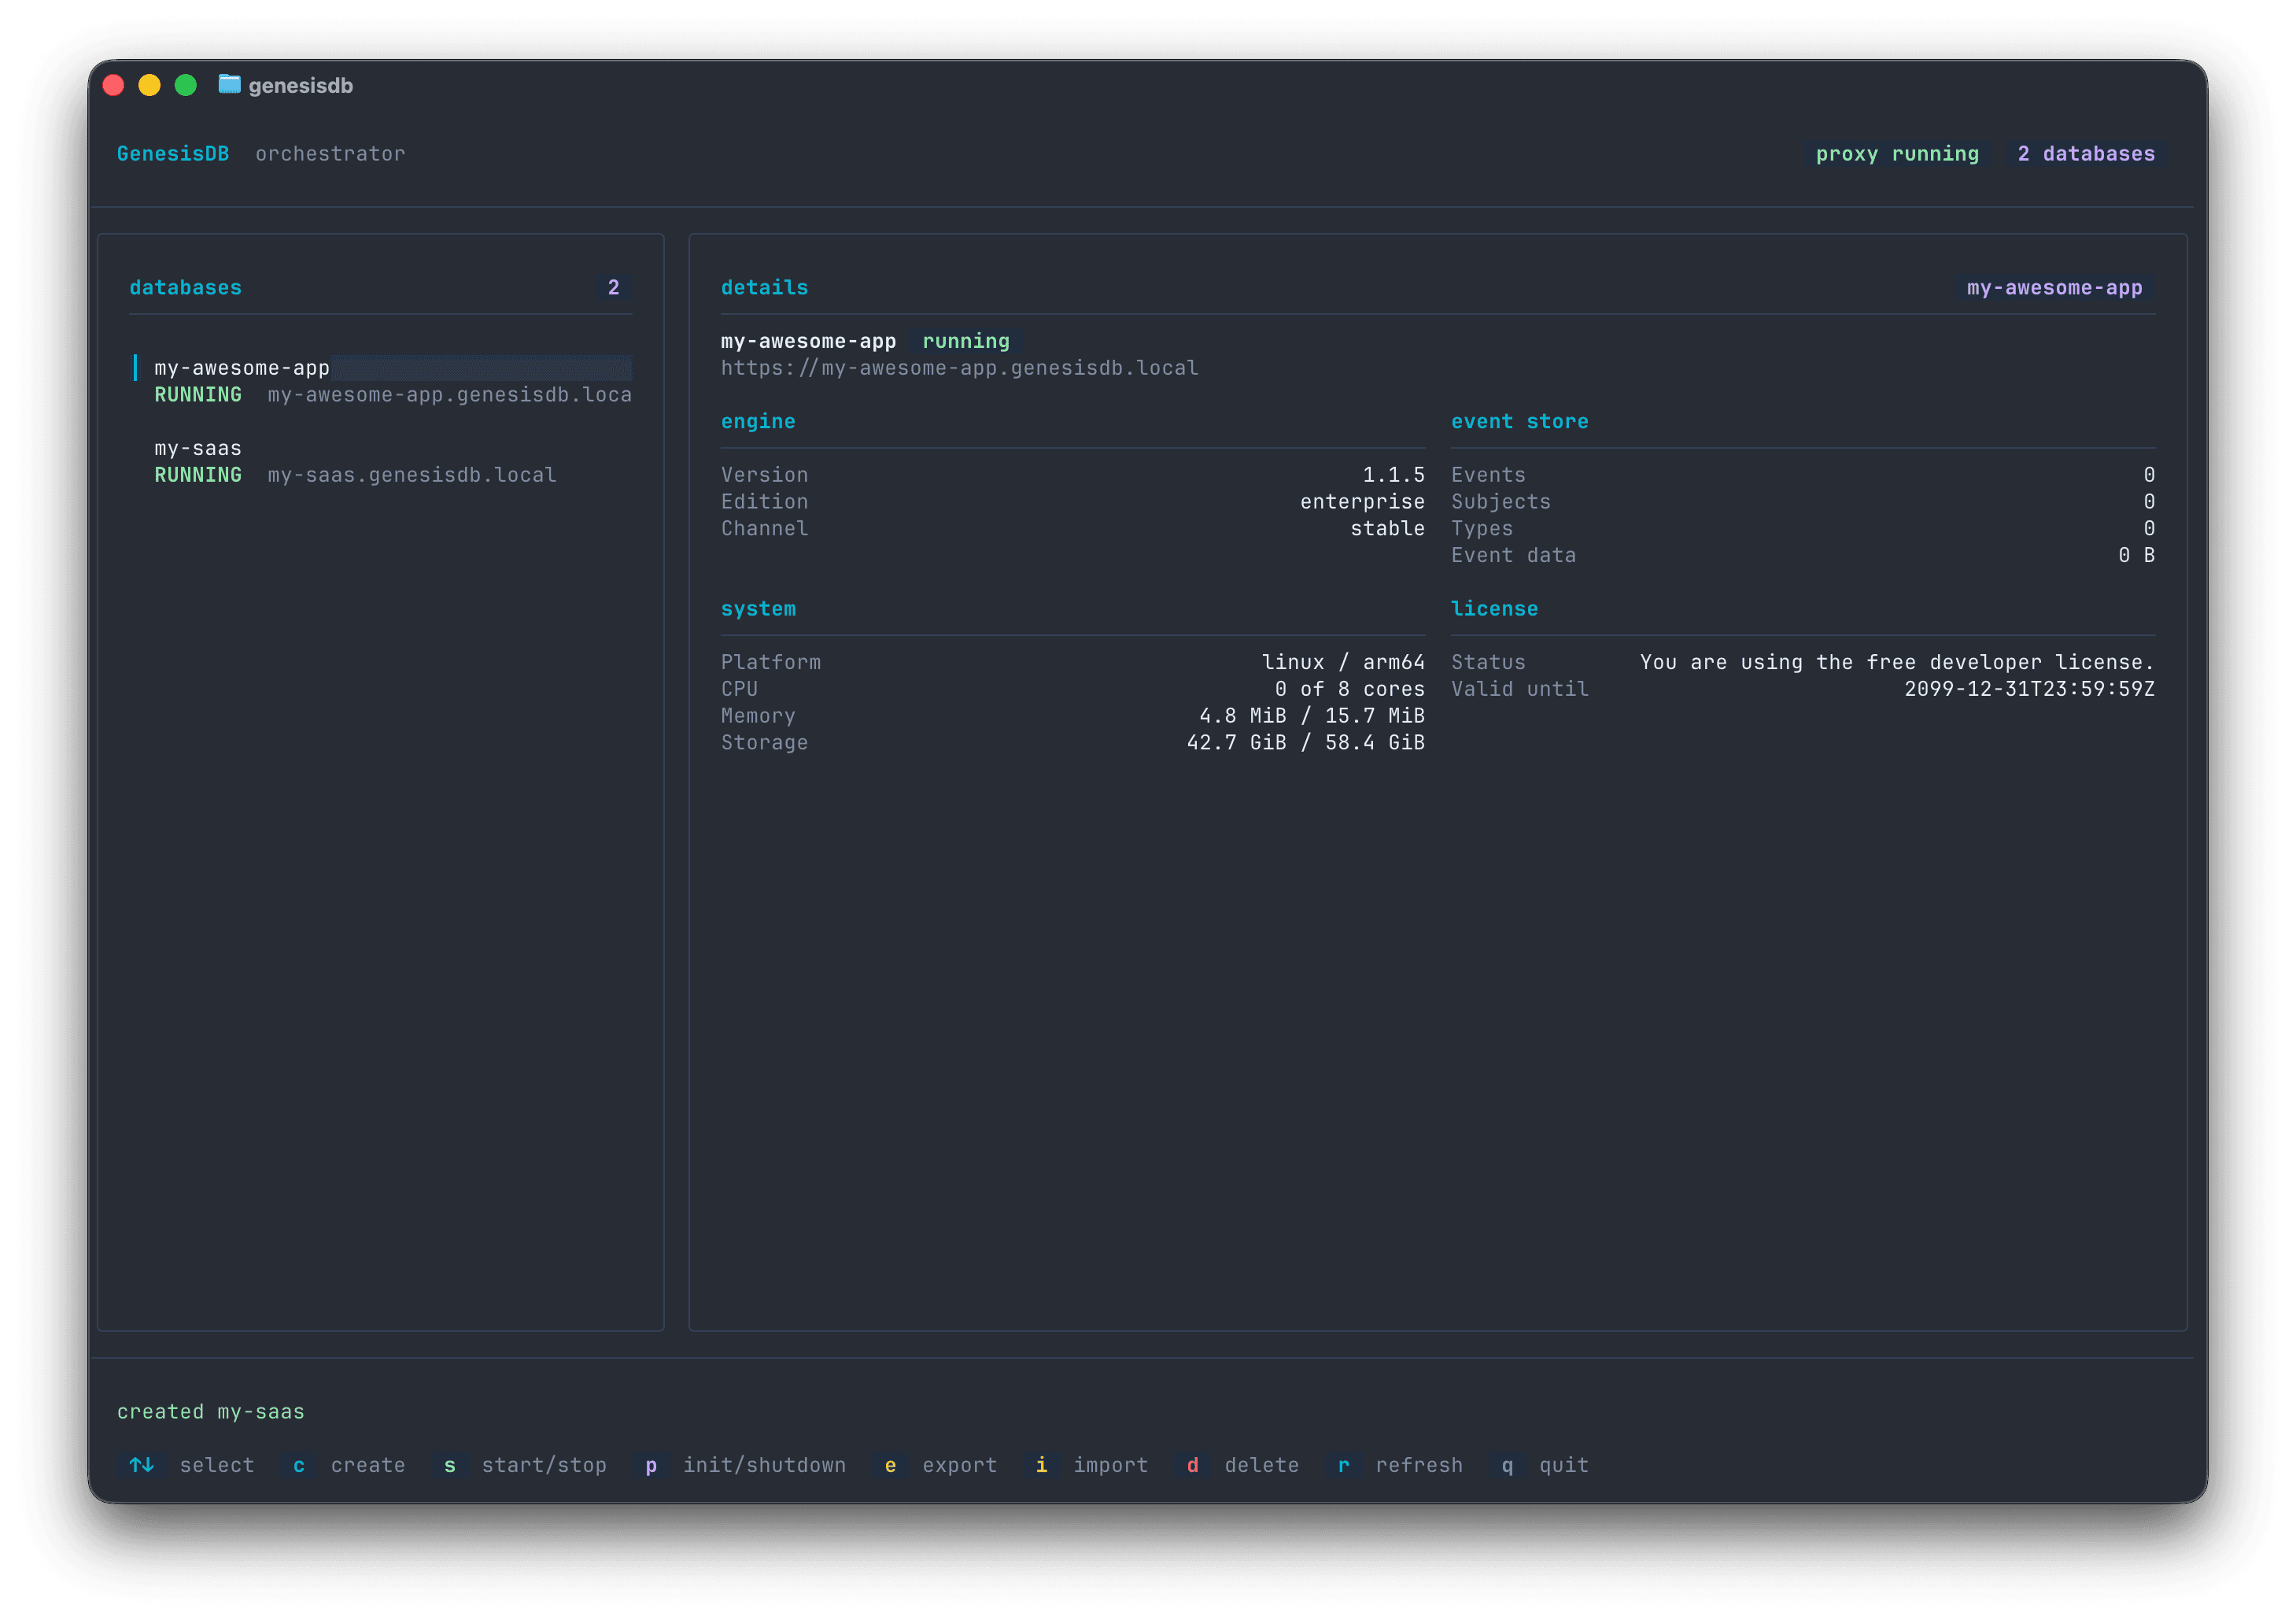This screenshot has width=2296, height=1620.
Task: Click the Version value 1.1.5
Action: [1393, 475]
